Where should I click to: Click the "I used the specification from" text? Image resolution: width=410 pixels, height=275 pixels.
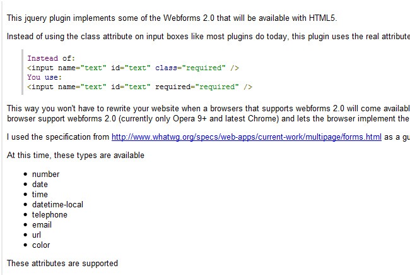point(58,137)
